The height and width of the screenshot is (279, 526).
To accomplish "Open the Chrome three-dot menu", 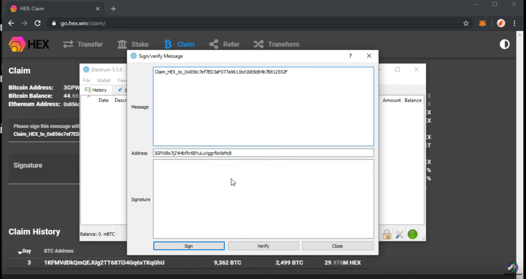I will click(x=514, y=23).
